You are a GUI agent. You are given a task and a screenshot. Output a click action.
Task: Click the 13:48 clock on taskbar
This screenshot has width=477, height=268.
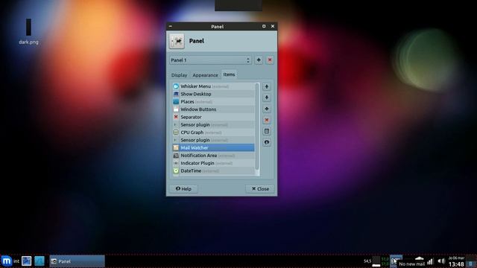(x=456, y=264)
